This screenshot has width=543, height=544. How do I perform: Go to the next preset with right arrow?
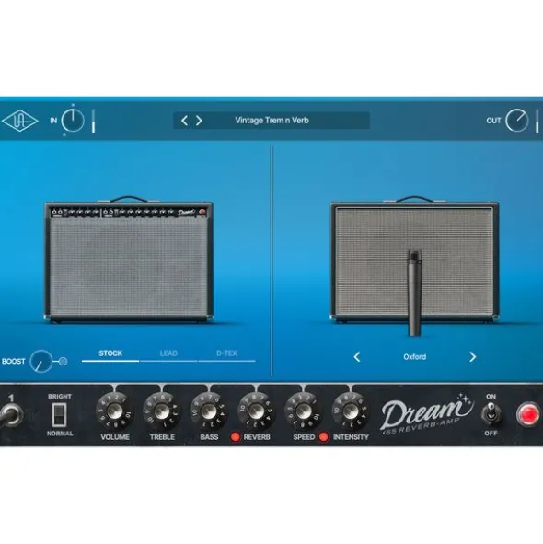point(199,121)
